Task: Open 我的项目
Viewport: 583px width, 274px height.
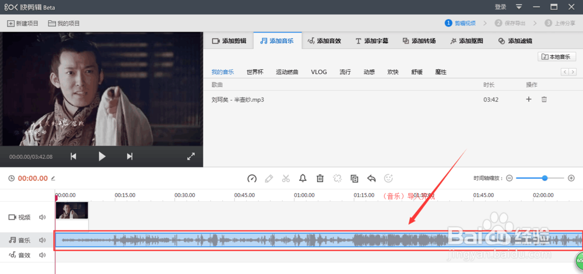Action: coord(64,23)
